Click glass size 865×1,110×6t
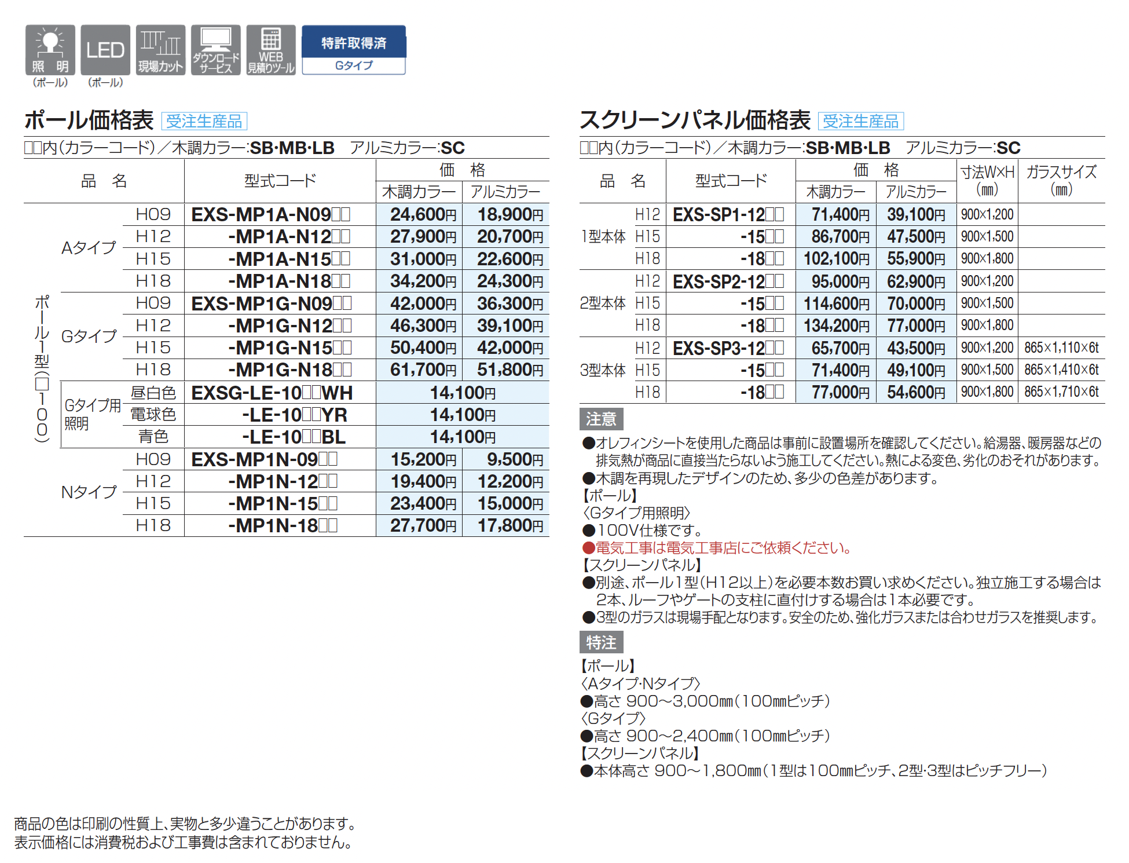The height and width of the screenshot is (863, 1129). (1061, 348)
